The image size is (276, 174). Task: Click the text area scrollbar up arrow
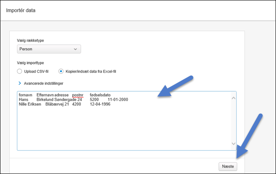tap(233, 98)
